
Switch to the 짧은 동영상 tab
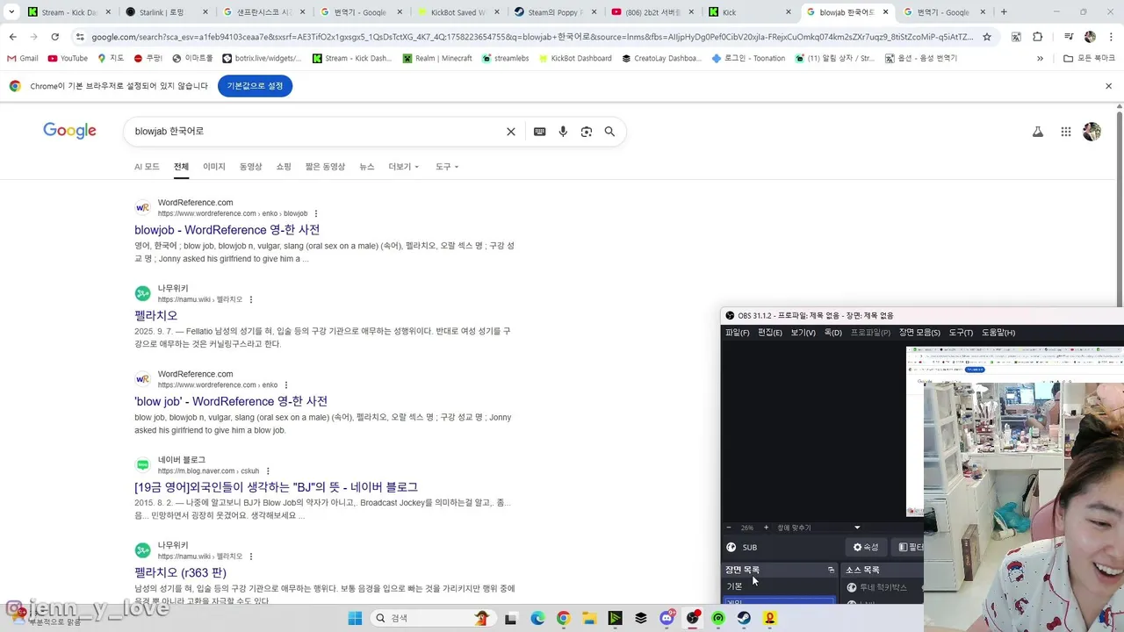click(325, 167)
